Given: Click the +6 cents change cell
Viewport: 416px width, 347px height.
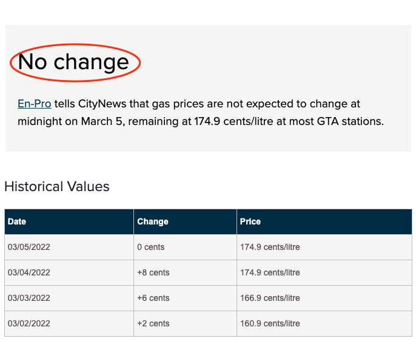Looking at the screenshot, I should [x=185, y=298].
